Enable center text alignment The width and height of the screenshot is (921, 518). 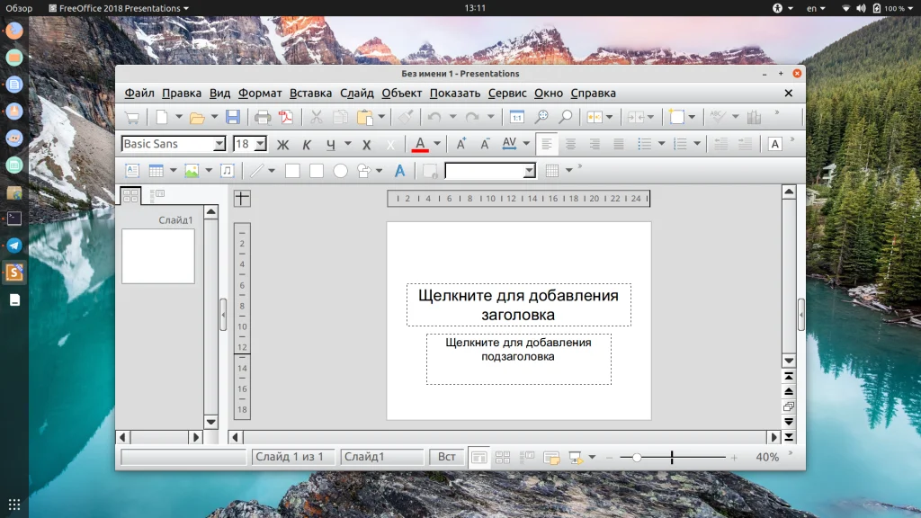click(x=570, y=144)
